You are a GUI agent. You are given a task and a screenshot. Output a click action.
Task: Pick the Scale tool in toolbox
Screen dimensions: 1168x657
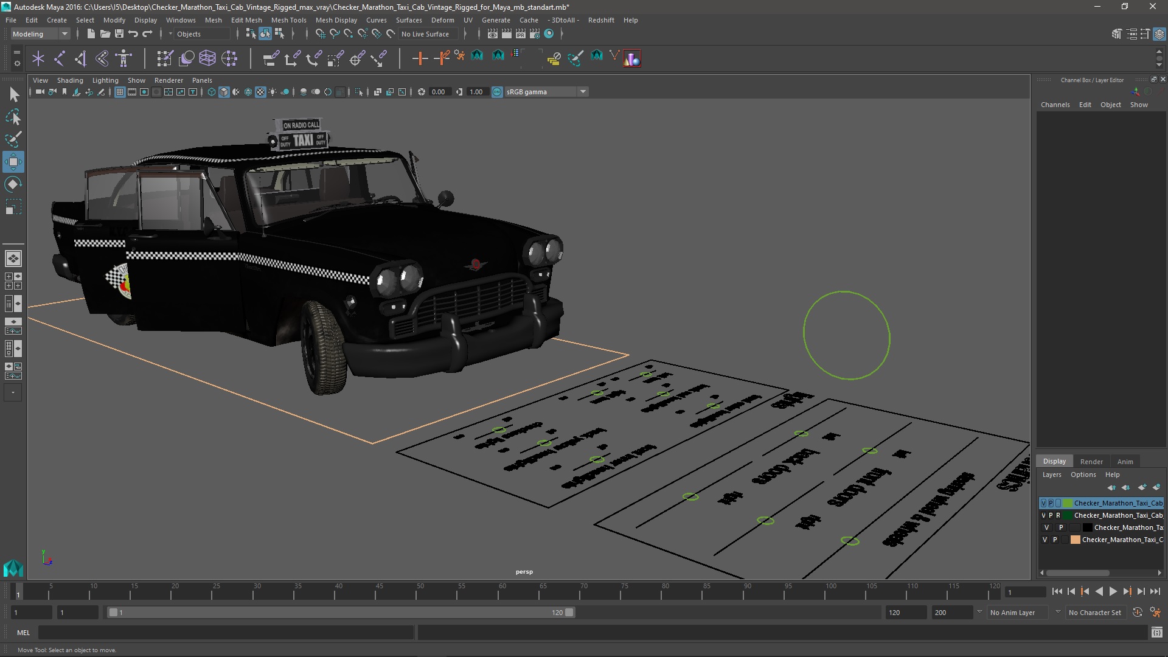(x=13, y=207)
